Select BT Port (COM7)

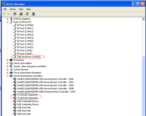click(x=25, y=54)
